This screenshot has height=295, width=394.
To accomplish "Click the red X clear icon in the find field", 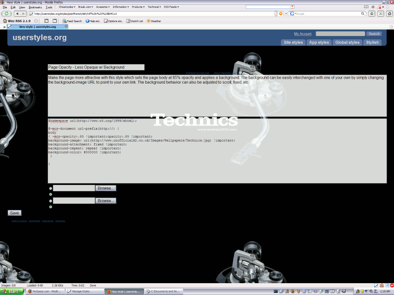I will coord(292,7).
